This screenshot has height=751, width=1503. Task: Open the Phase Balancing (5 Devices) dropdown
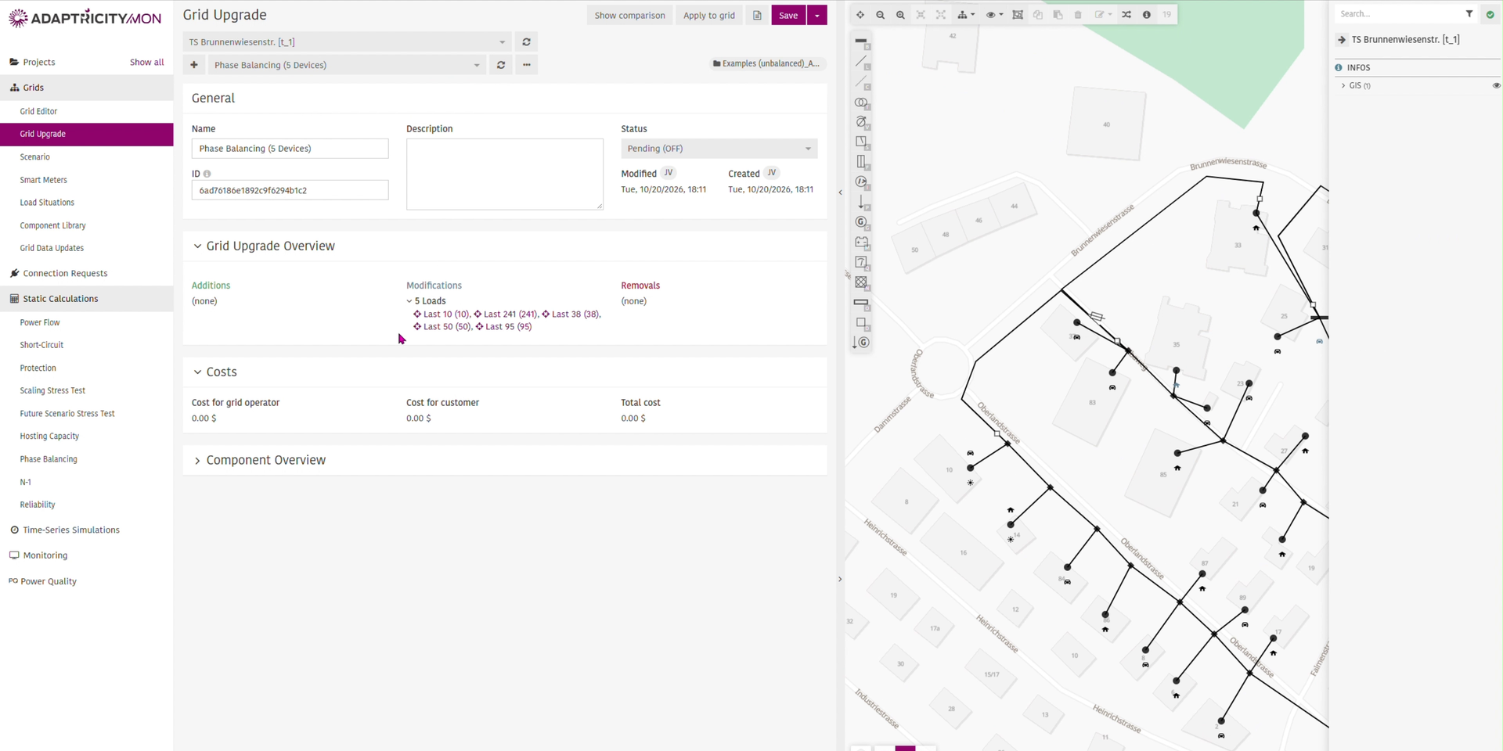tap(347, 65)
